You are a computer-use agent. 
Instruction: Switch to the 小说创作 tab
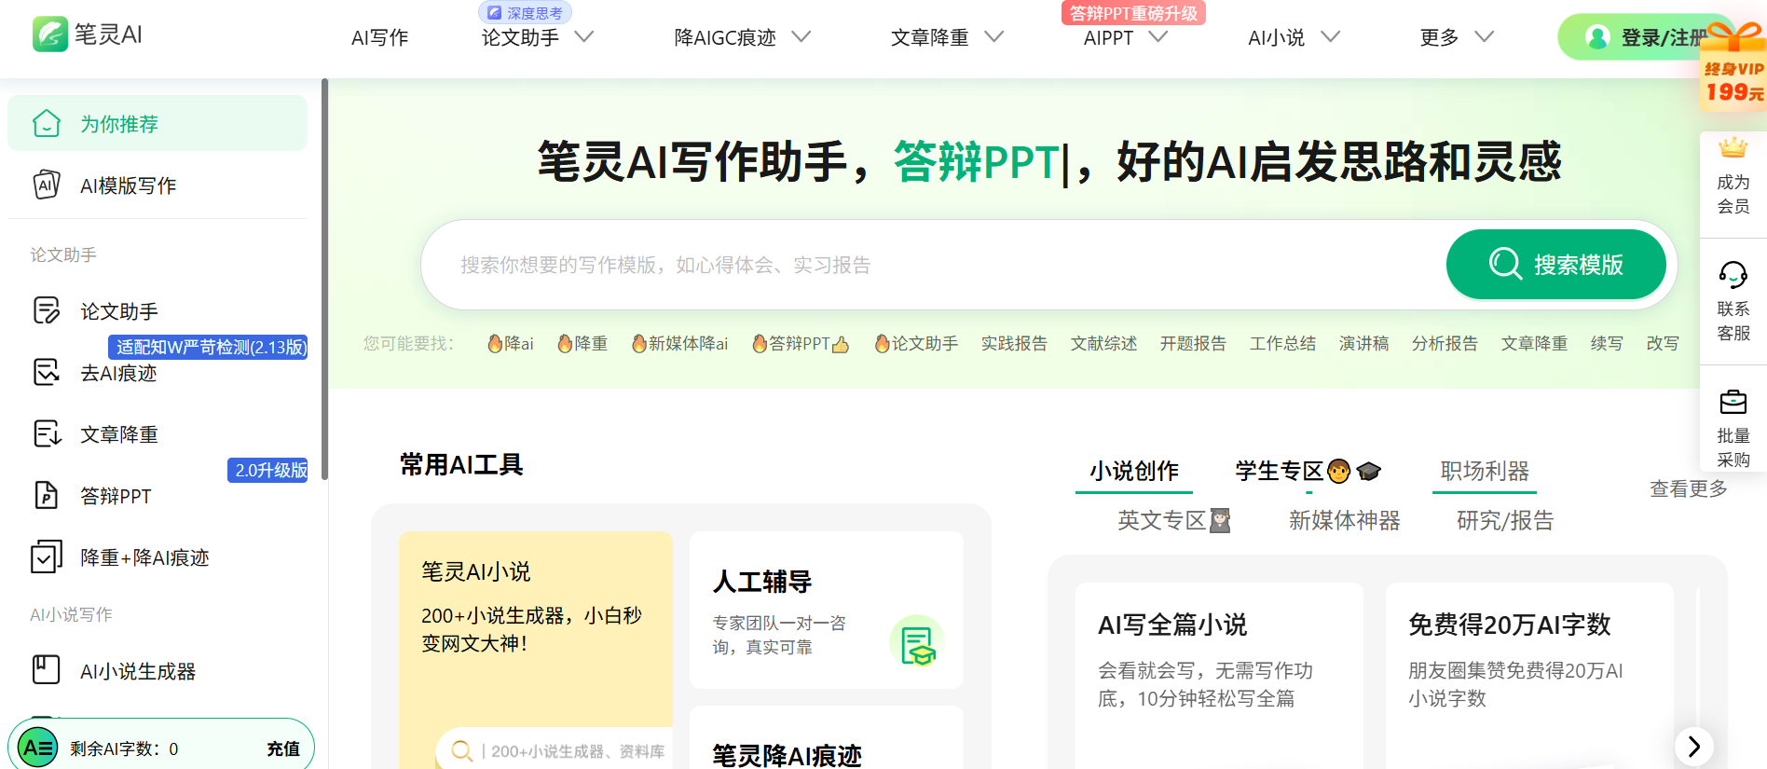1134,471
